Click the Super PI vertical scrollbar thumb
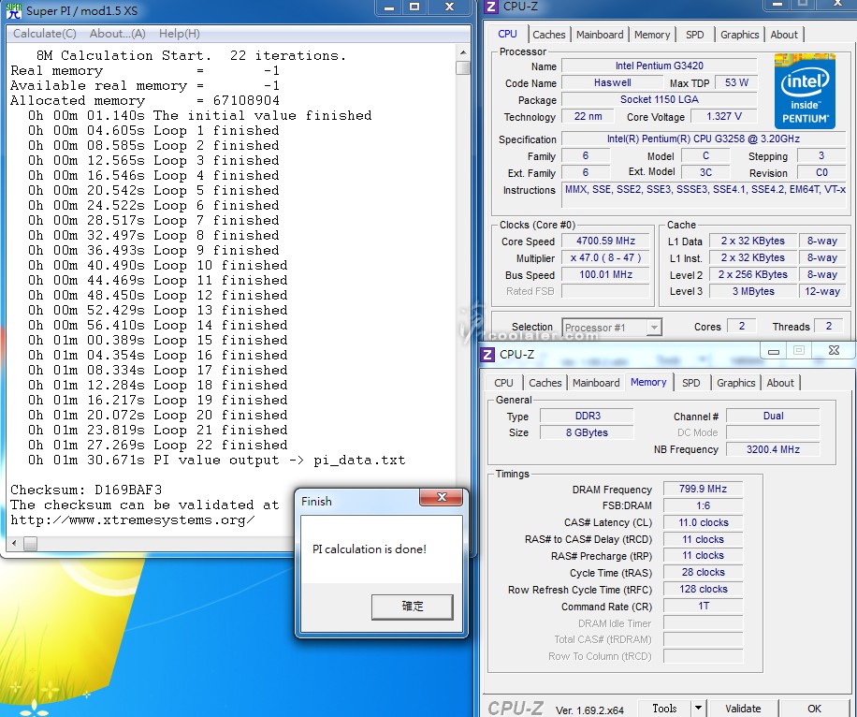 pos(463,67)
